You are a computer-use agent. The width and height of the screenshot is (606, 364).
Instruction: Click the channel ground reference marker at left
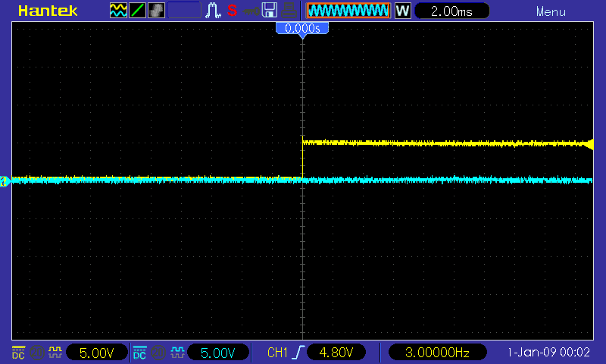point(5,181)
